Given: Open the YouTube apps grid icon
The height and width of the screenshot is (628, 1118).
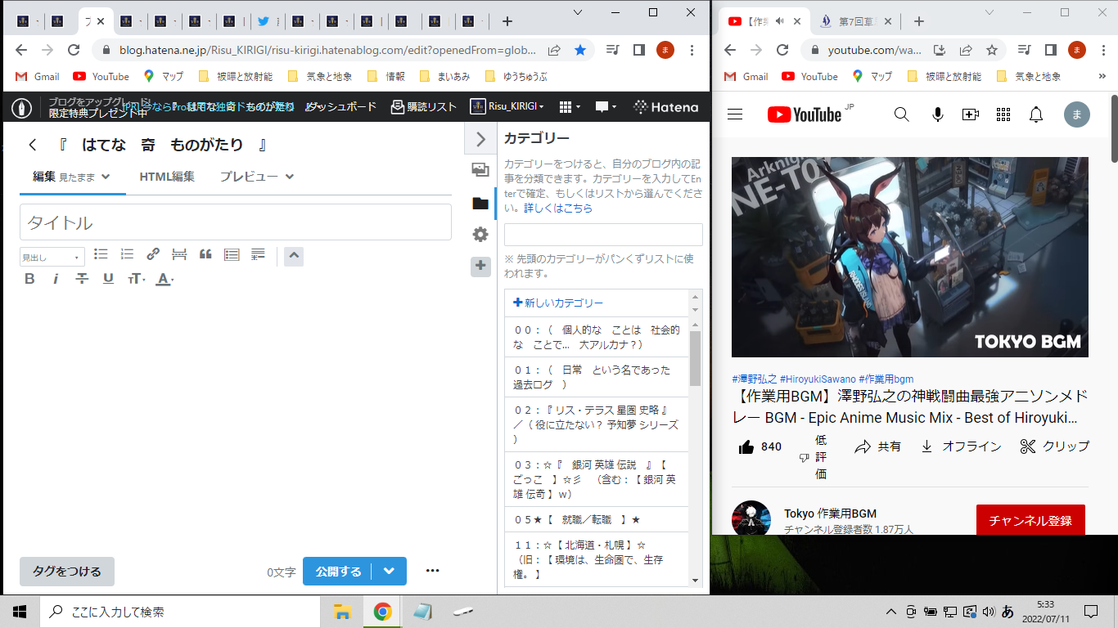Looking at the screenshot, I should point(1003,114).
